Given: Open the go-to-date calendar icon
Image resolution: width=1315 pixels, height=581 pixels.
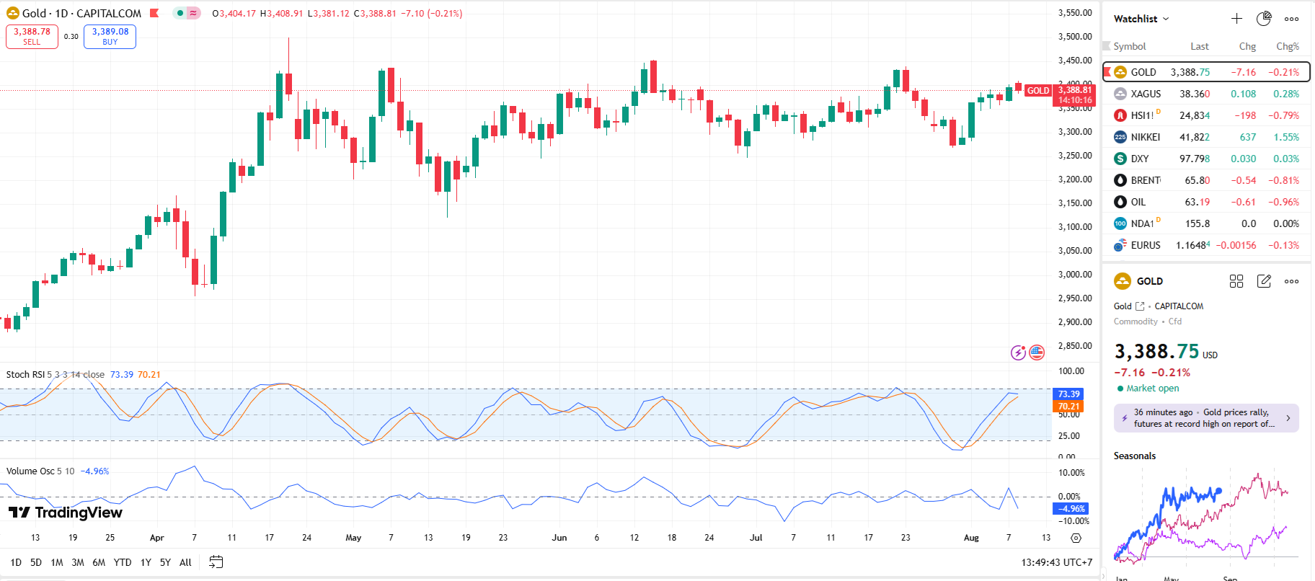Looking at the screenshot, I should [x=216, y=562].
